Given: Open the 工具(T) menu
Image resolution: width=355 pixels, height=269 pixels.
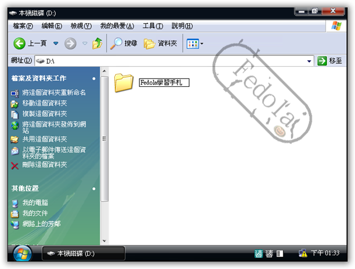Looking at the screenshot, I should tap(152, 26).
